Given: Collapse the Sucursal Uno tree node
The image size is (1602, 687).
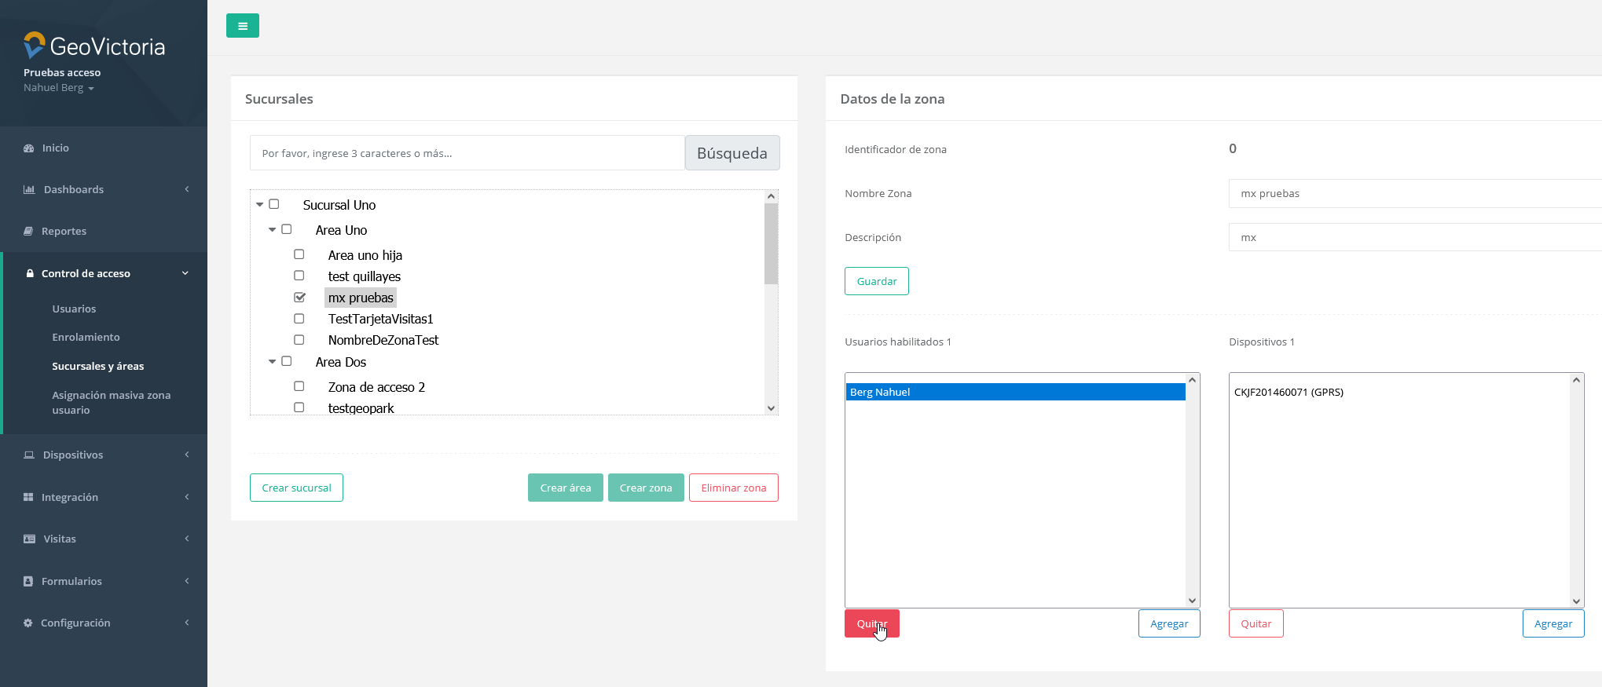Looking at the screenshot, I should [x=260, y=204].
